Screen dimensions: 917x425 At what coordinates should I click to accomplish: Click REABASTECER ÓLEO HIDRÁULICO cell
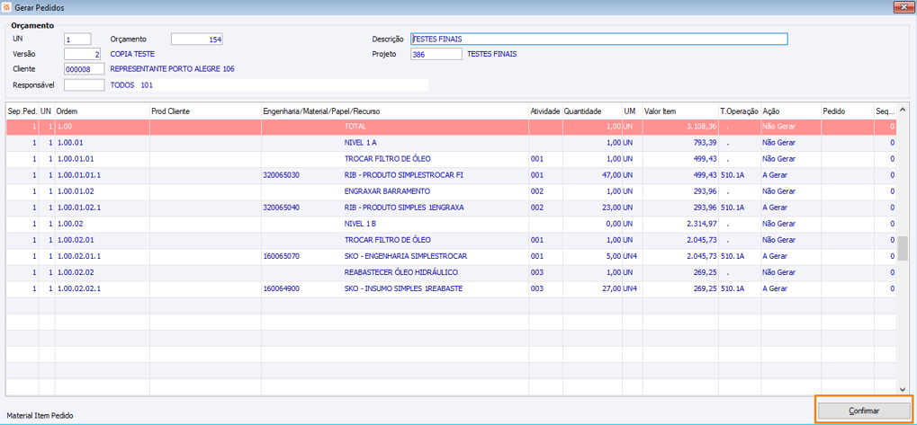pyautogui.click(x=400, y=272)
